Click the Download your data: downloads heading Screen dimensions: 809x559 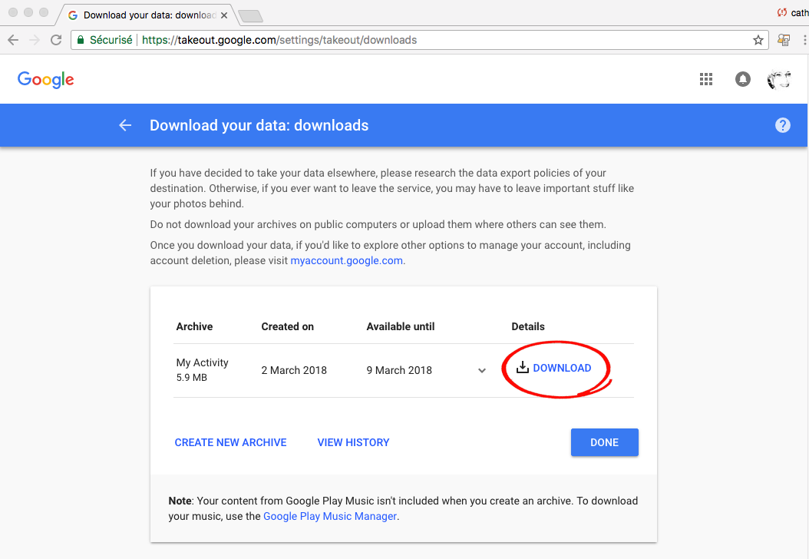coord(259,125)
